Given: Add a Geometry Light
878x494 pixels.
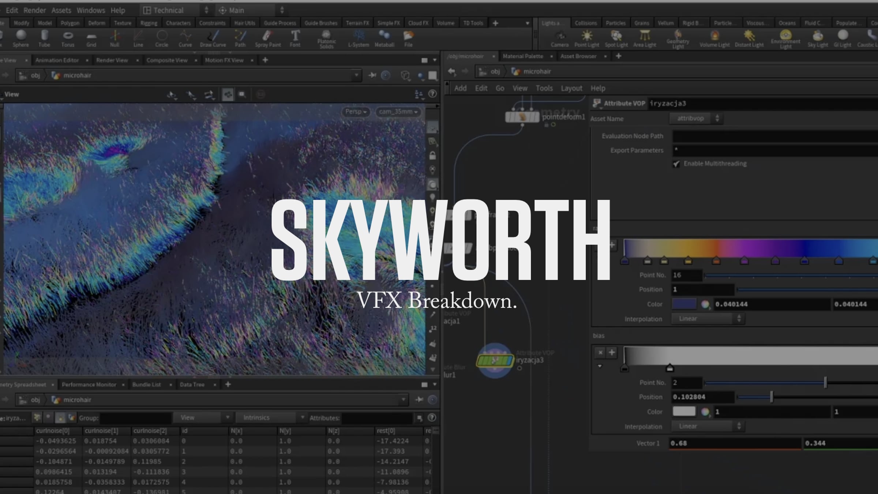Looking at the screenshot, I should tap(678, 39).
